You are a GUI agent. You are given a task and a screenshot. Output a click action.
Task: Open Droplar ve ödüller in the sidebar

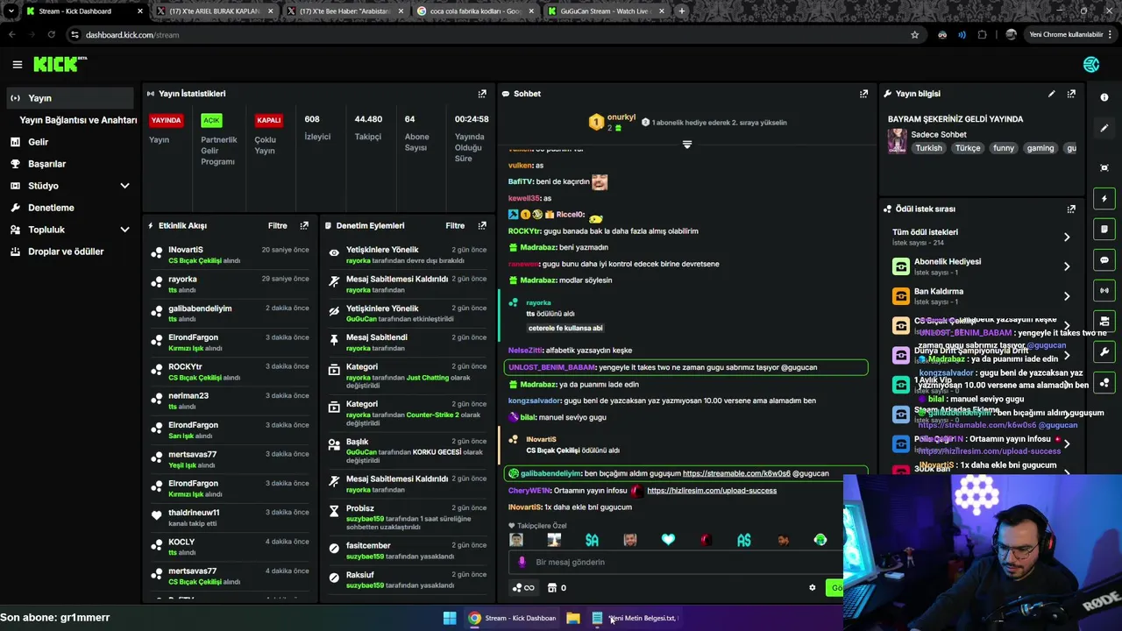[66, 252]
